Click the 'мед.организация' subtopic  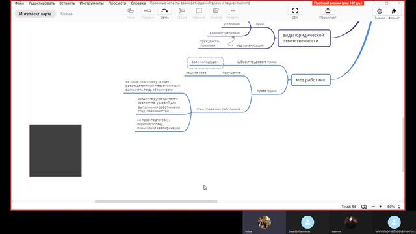250,45
